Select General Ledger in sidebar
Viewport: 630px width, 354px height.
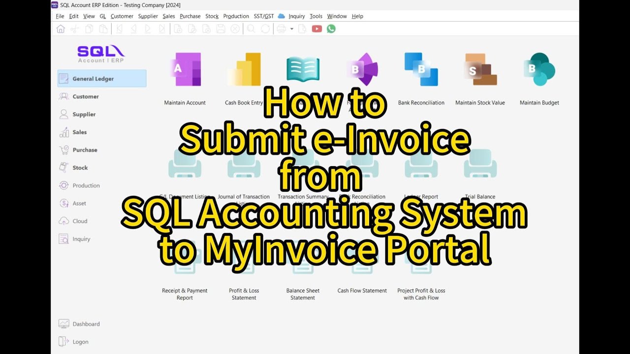pyautogui.click(x=102, y=79)
